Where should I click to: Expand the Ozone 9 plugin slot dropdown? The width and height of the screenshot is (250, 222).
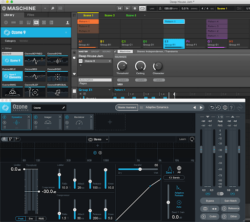point(110,61)
